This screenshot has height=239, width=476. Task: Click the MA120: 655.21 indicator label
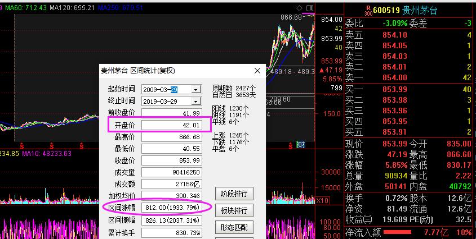72,7
